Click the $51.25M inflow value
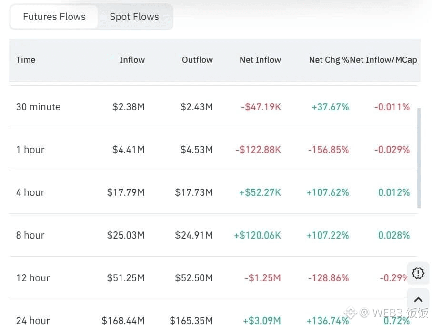This screenshot has height=325, width=432. (126, 278)
